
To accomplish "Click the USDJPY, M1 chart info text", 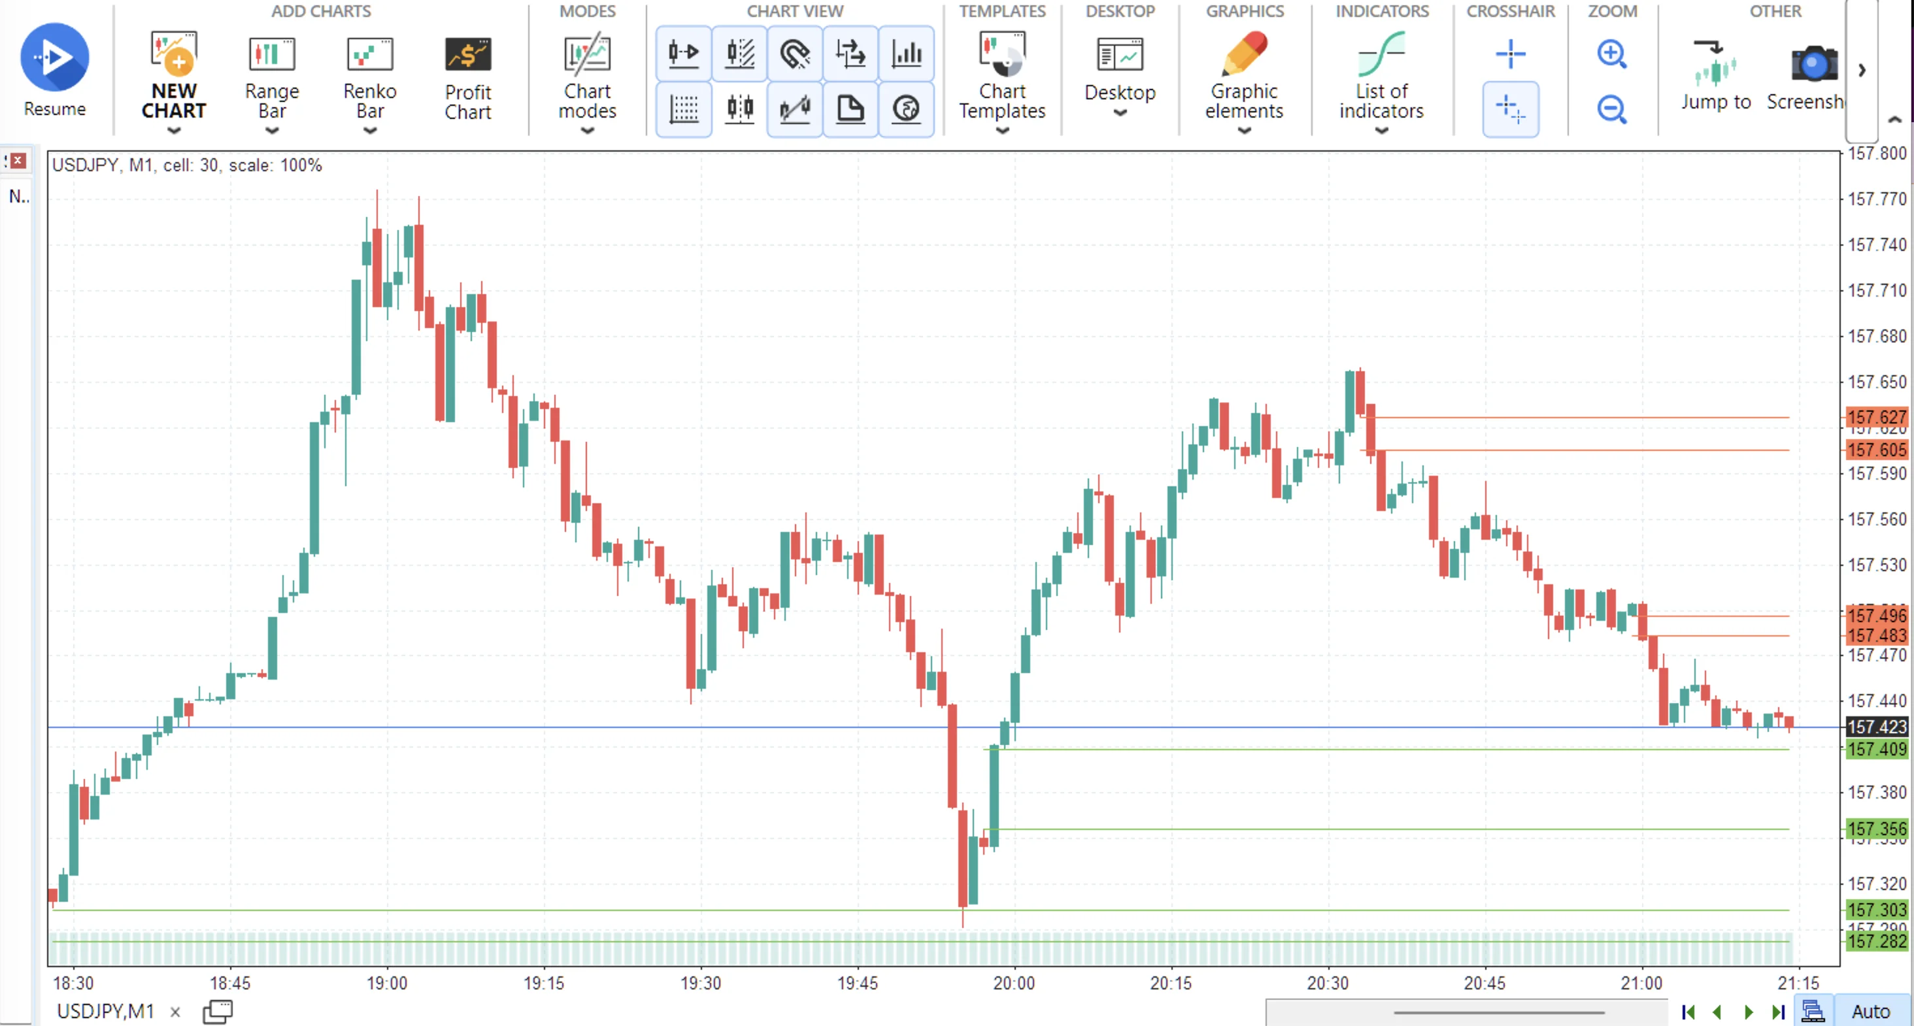I will 186,165.
